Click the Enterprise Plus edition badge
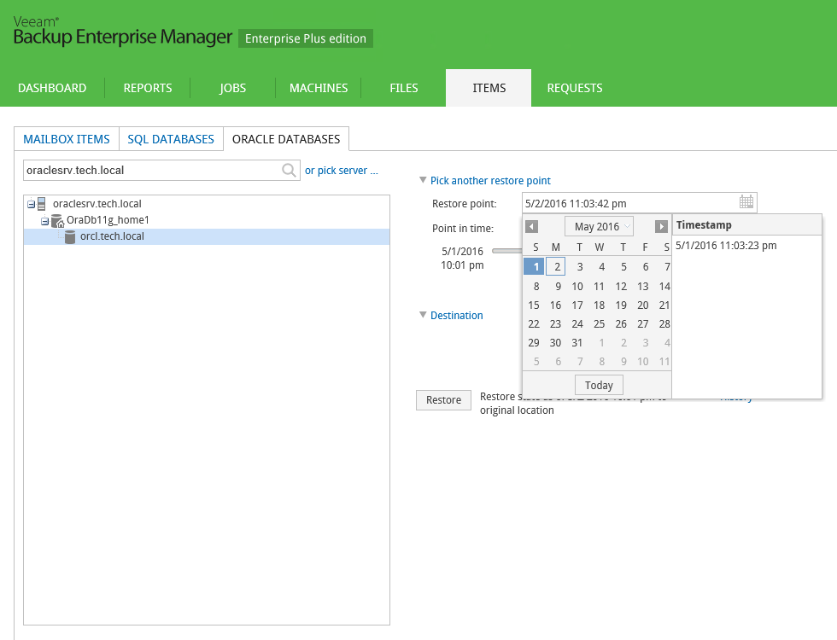 306,38
